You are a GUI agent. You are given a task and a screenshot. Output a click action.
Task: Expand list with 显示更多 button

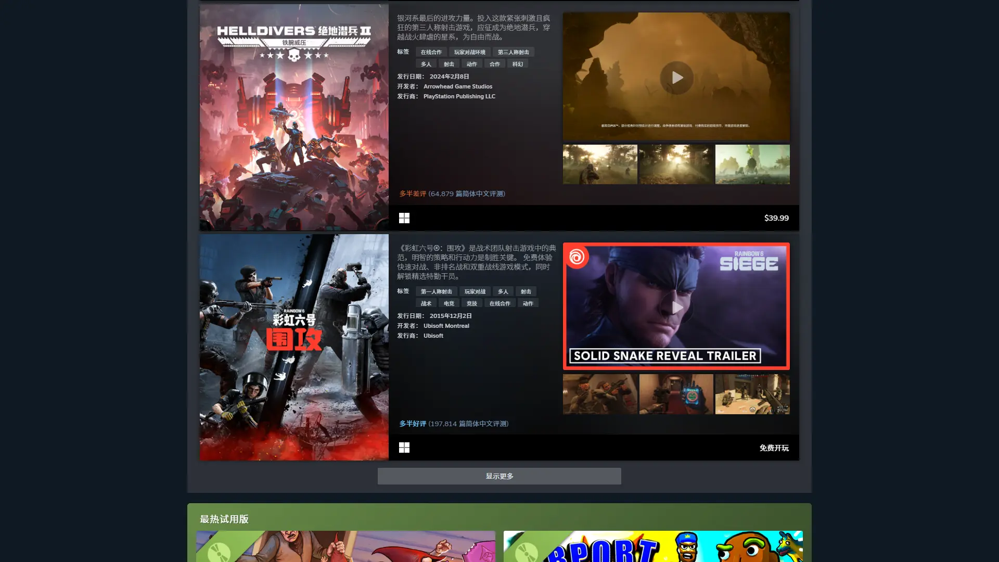click(499, 476)
